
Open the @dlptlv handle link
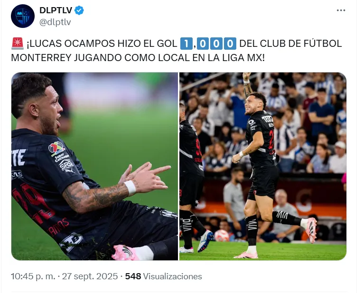click(55, 22)
